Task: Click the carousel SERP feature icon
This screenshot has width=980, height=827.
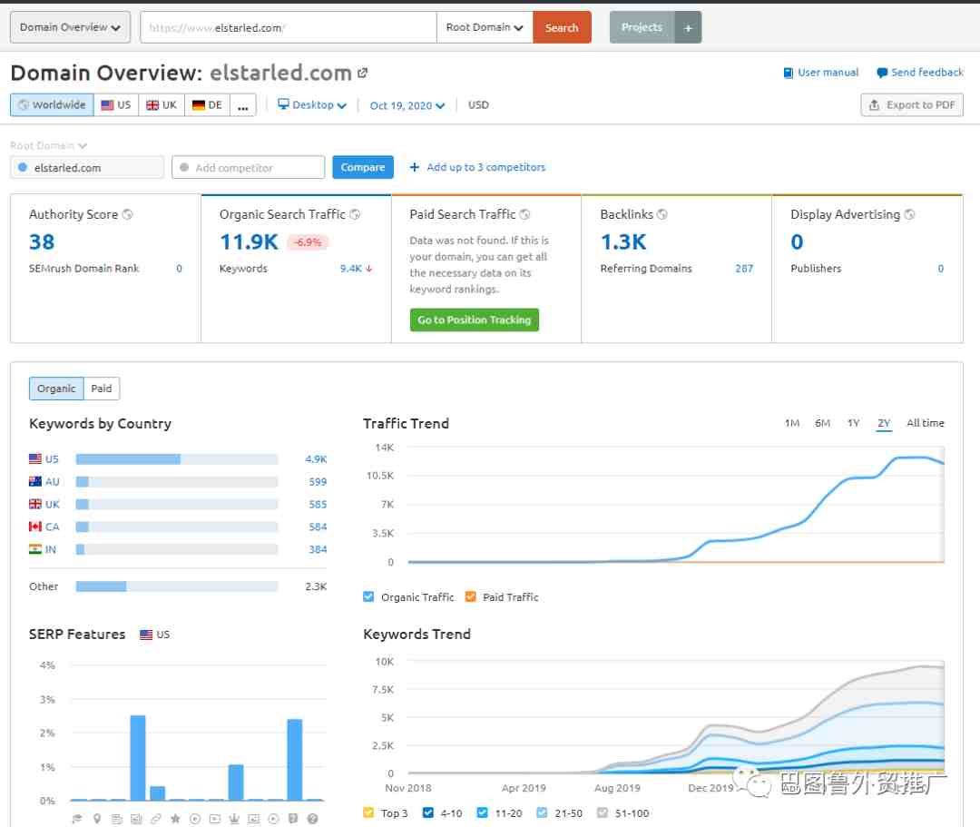Action: pyautogui.click(x=254, y=818)
